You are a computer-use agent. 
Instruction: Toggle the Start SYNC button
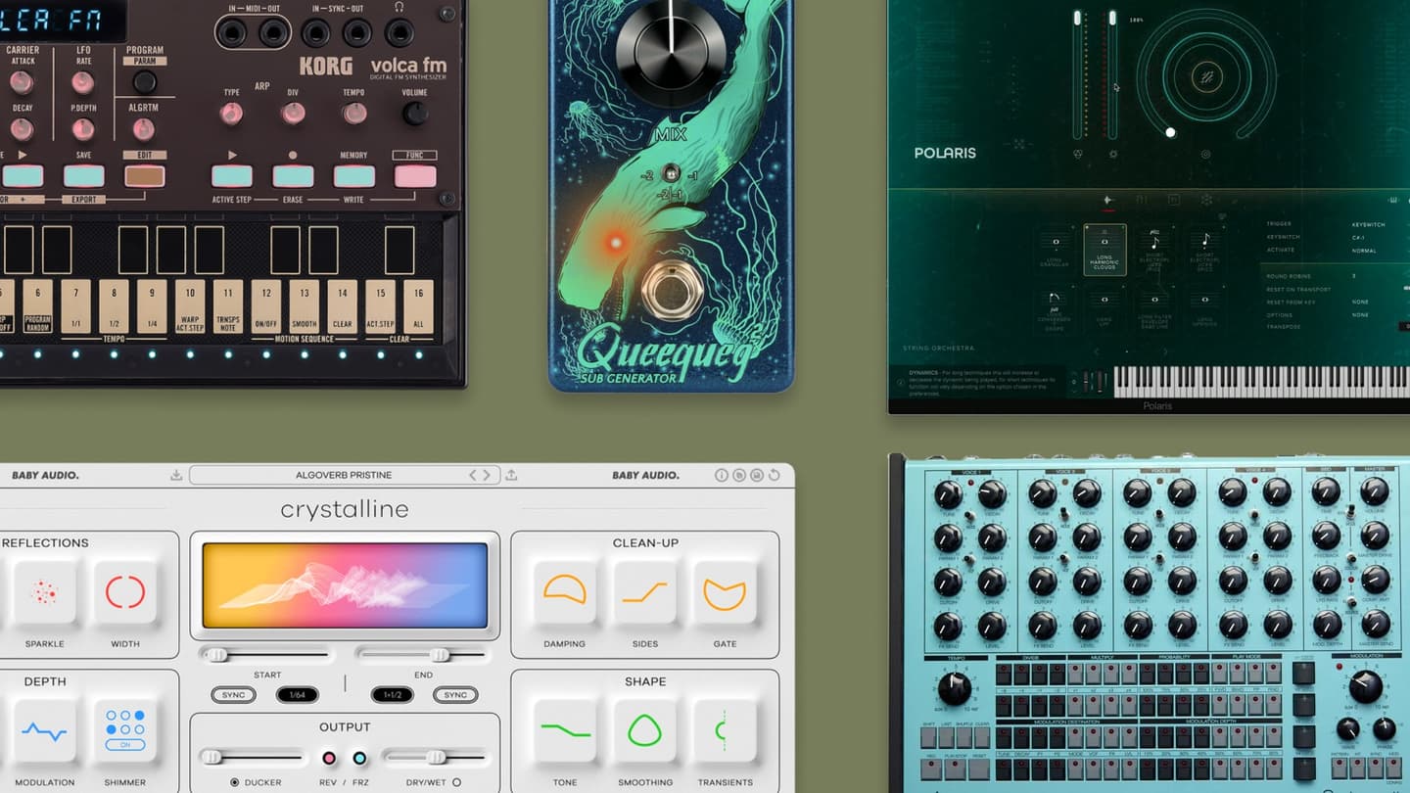tap(233, 695)
